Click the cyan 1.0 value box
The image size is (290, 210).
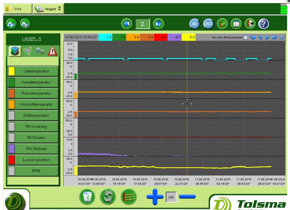click(106, 37)
